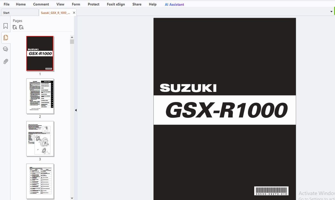Open the Share menu
The image size is (335, 200).
point(137,4)
